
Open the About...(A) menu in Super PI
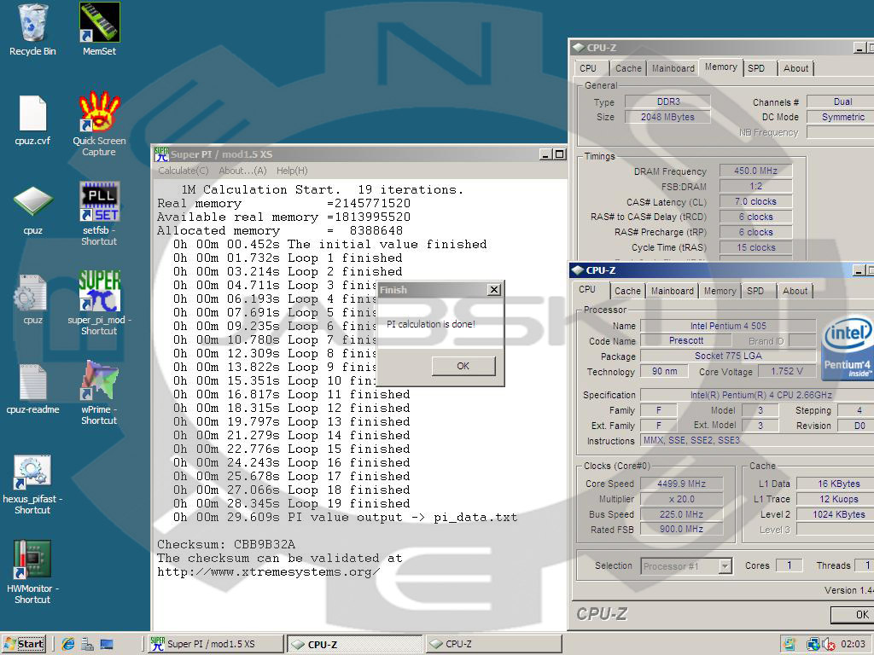point(242,171)
